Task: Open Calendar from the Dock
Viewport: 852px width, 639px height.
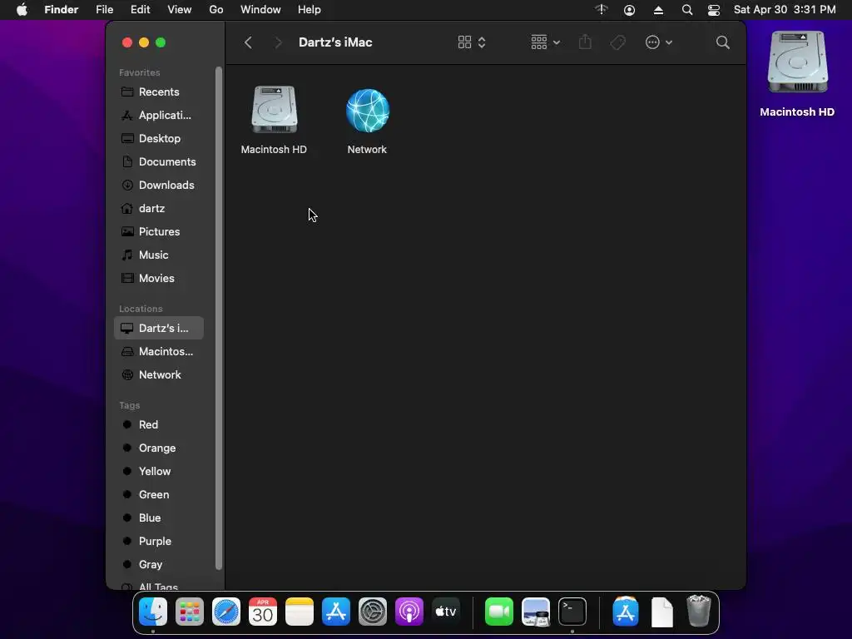Action: (x=263, y=612)
